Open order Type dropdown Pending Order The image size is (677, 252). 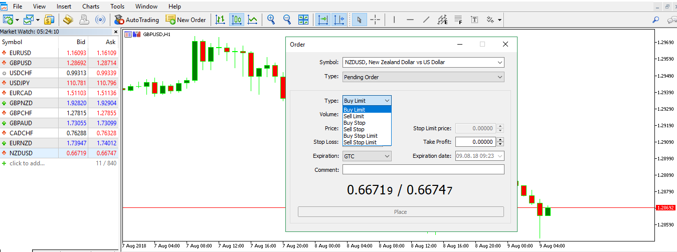[423, 77]
